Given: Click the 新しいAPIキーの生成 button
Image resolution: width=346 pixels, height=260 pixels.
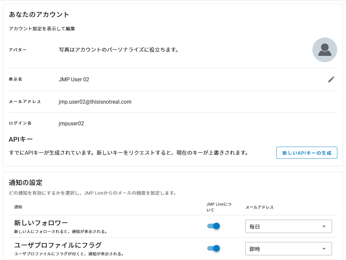Looking at the screenshot, I should (306, 152).
